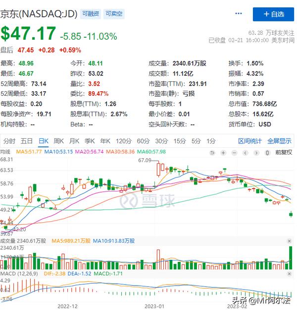
Task: Click the 股息率(TTM) value 2.67%
Action: 119,114
